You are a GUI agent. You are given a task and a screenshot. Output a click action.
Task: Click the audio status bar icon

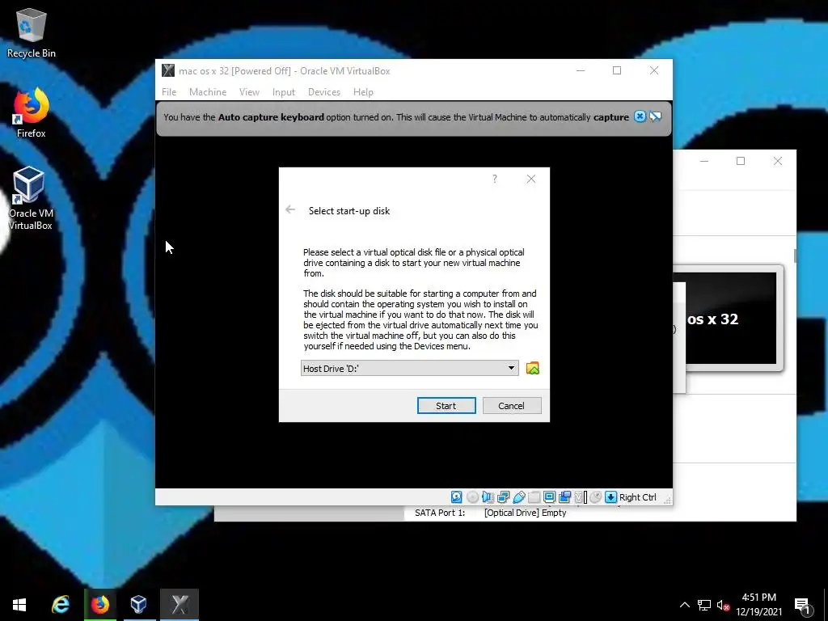tap(488, 497)
